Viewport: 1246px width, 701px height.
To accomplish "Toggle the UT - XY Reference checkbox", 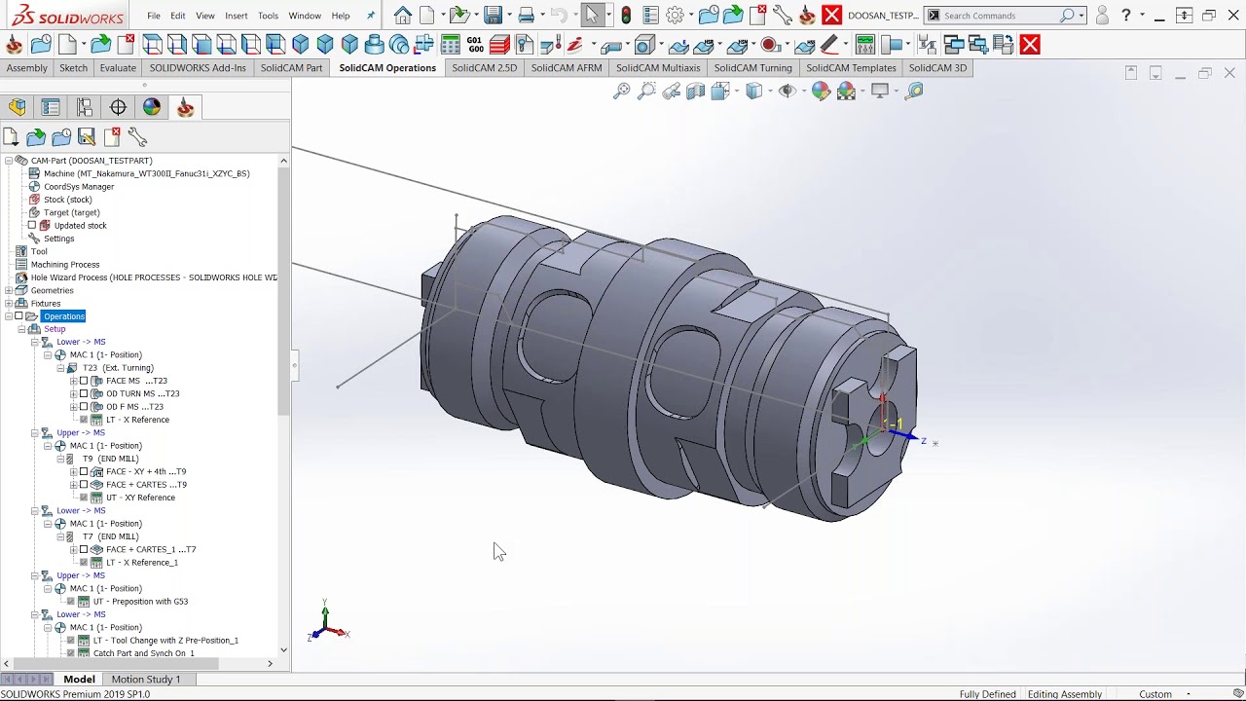I will 84,498.
